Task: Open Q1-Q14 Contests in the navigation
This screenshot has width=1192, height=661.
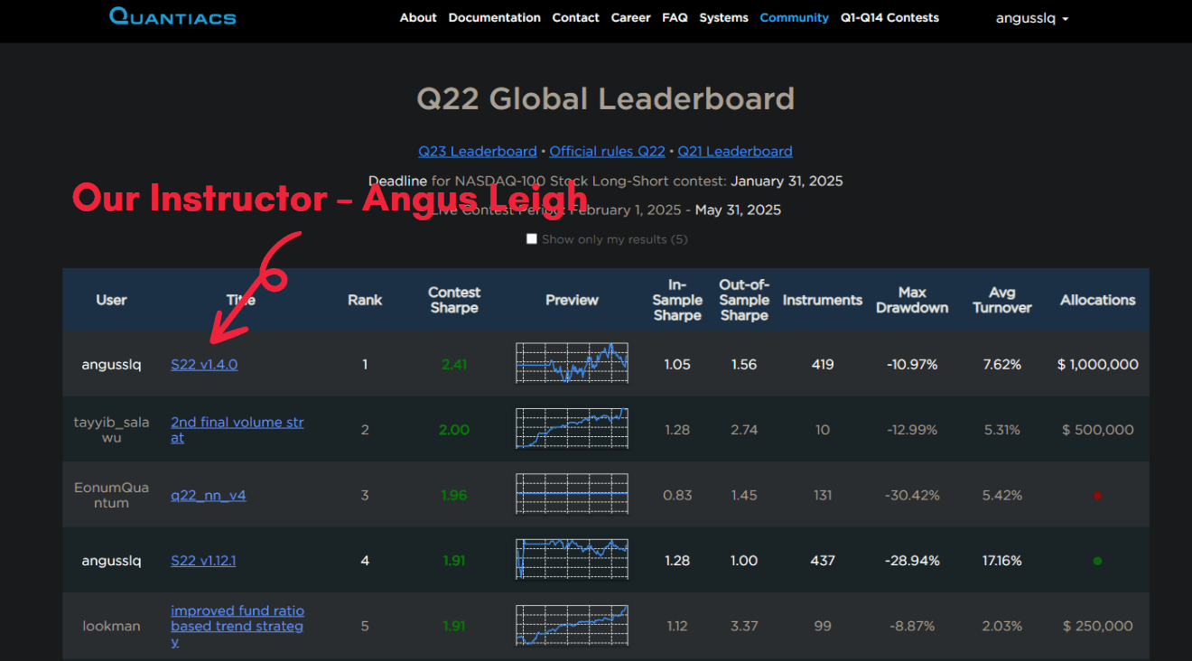Action: (x=889, y=17)
